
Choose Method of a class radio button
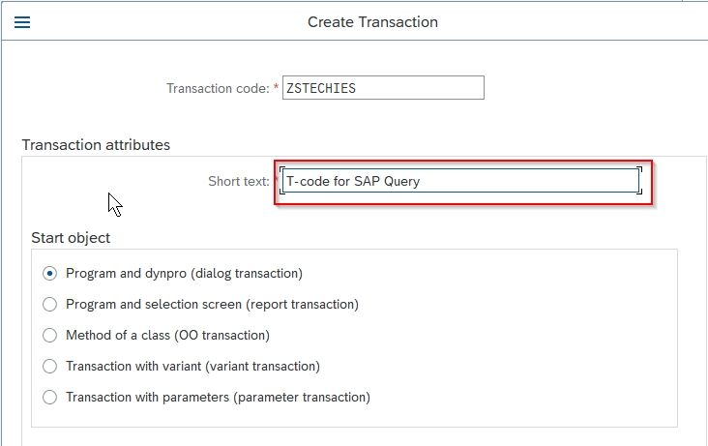(x=49, y=336)
